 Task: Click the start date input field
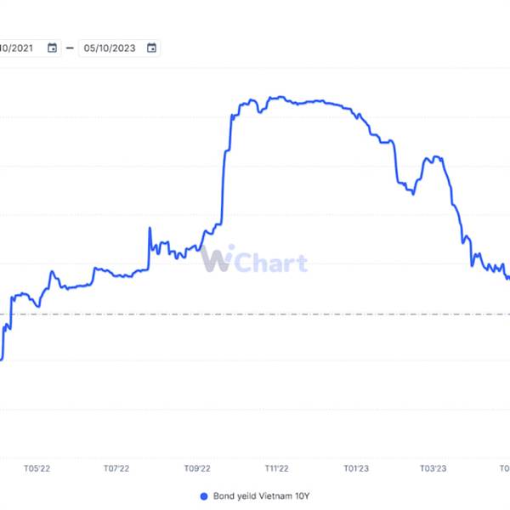21,48
